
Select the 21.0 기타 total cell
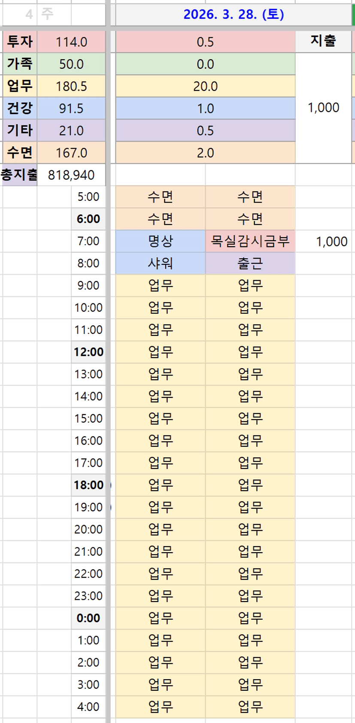point(71,130)
